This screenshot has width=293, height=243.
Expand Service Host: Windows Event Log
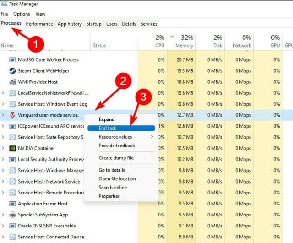pyautogui.click(x=4, y=104)
